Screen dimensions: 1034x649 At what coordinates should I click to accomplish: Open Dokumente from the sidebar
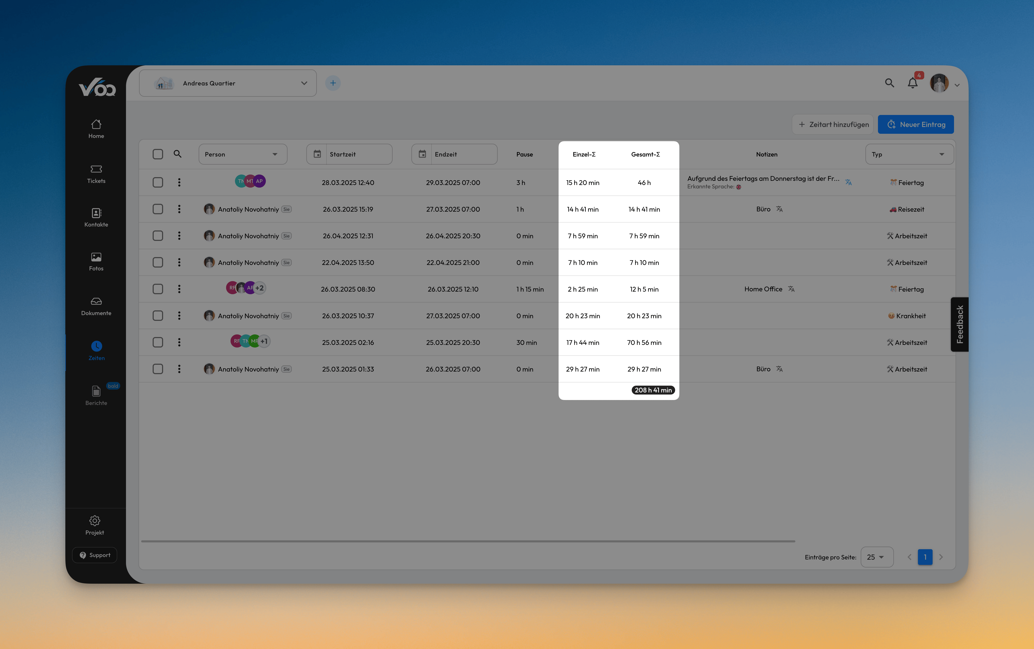click(96, 306)
